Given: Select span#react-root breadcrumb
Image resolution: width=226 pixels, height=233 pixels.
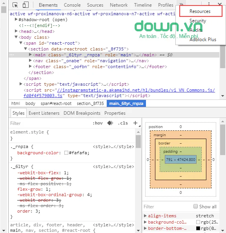Looking at the screenshot, I should click(56, 103).
